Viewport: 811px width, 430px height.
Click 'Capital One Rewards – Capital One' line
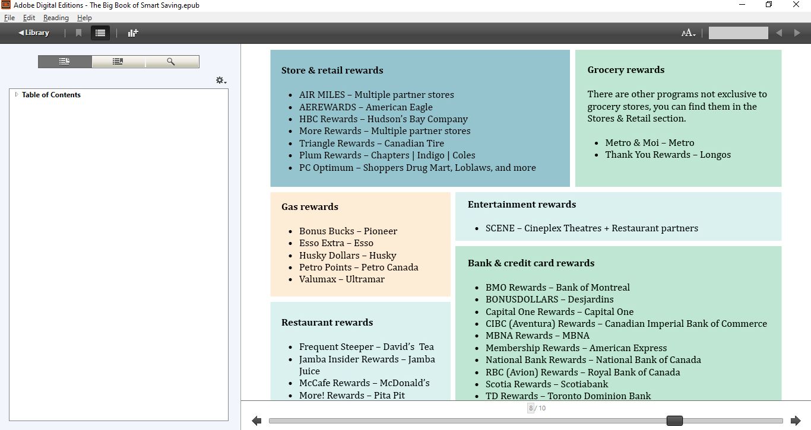click(x=559, y=312)
